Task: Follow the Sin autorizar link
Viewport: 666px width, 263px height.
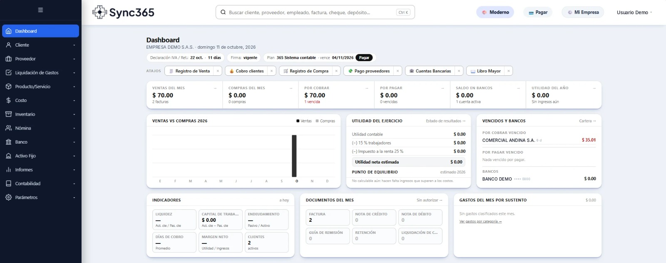Action: point(430,200)
